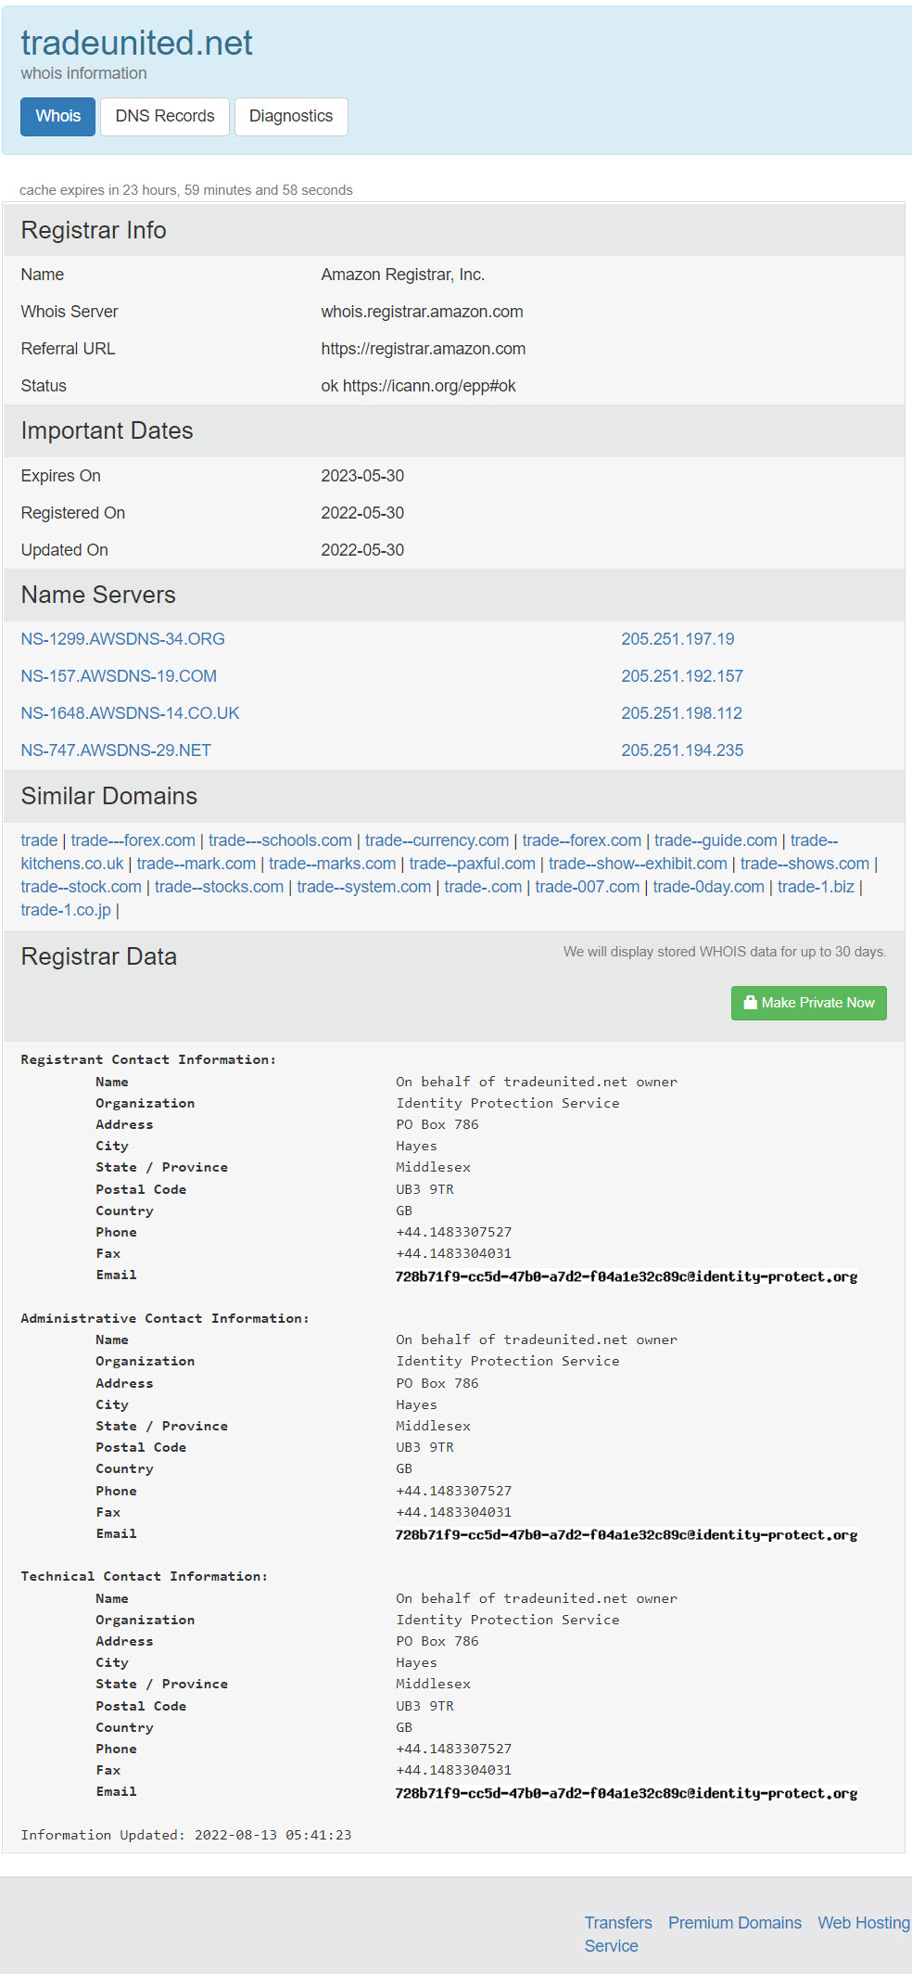
Task: Open the Premium Domains footer link
Action: point(735,1923)
